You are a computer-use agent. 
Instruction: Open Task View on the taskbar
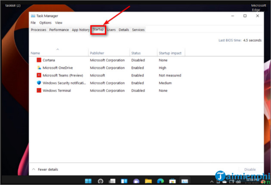pos(112,181)
